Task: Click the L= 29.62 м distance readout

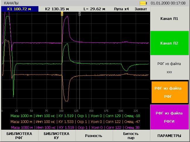Action: 94,9
